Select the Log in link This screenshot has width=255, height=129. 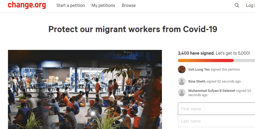click(250, 5)
